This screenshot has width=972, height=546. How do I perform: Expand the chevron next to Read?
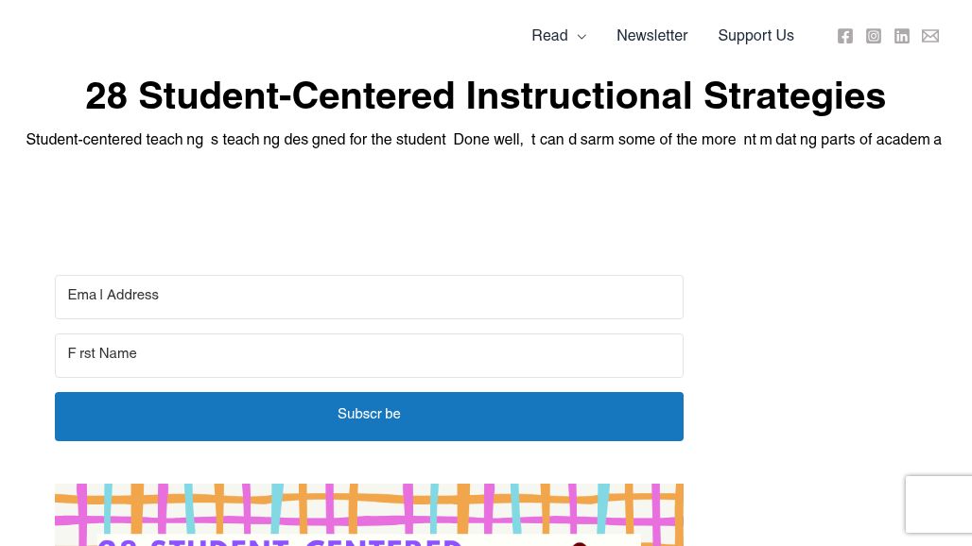click(x=581, y=37)
